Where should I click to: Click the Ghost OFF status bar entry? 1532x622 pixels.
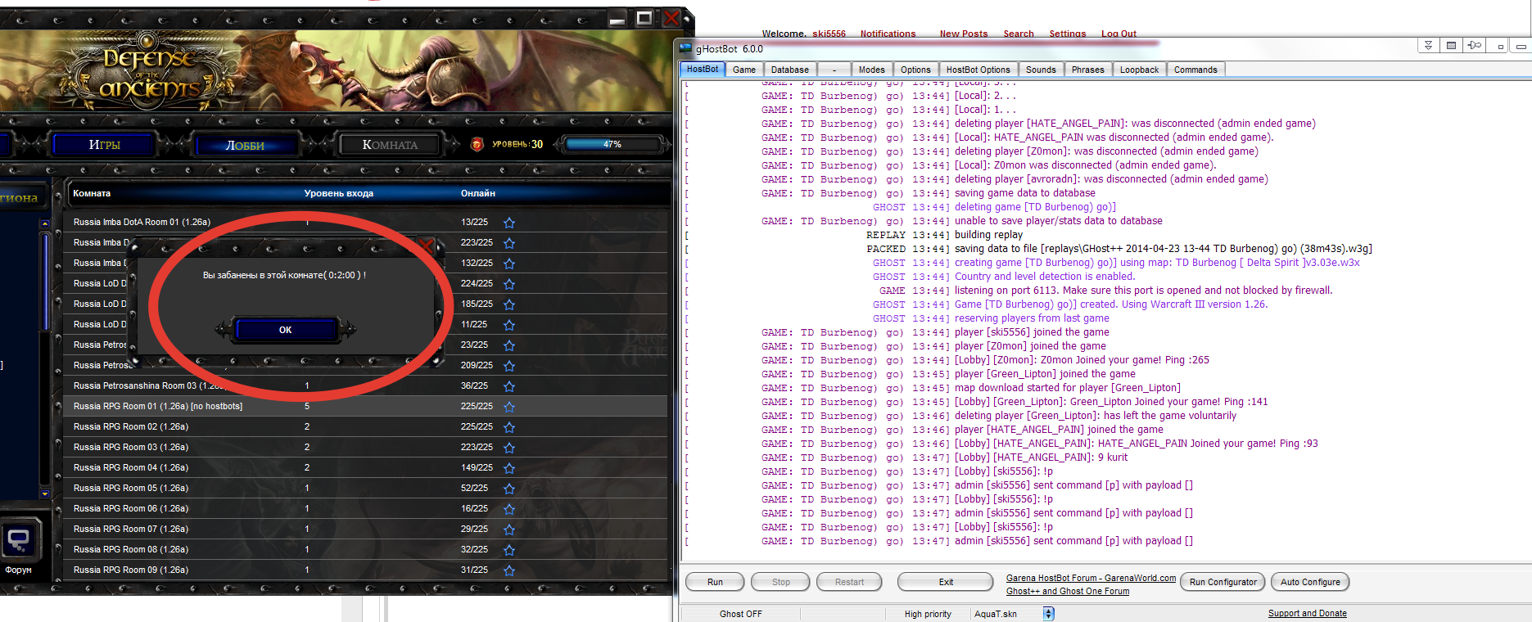[740, 614]
